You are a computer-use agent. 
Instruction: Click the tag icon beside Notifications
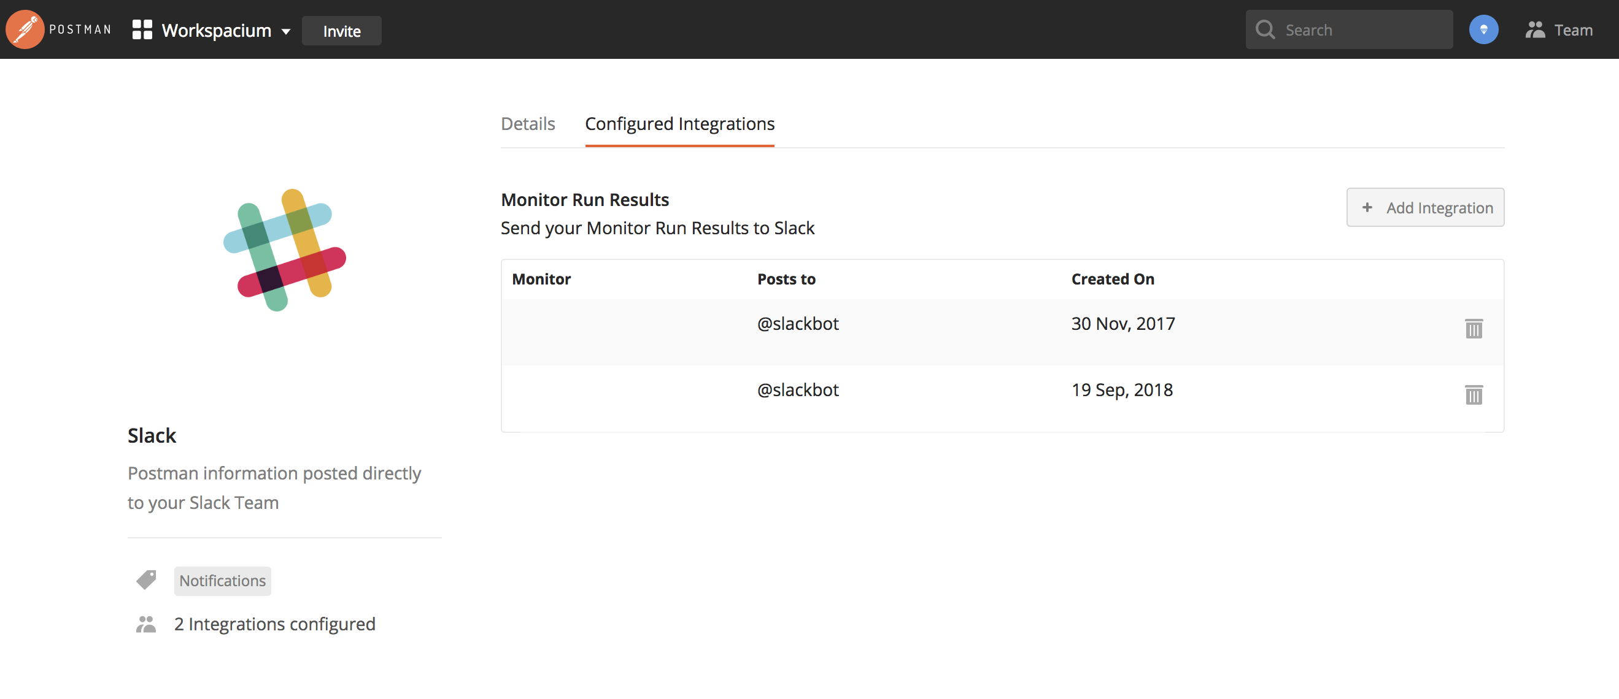[146, 579]
